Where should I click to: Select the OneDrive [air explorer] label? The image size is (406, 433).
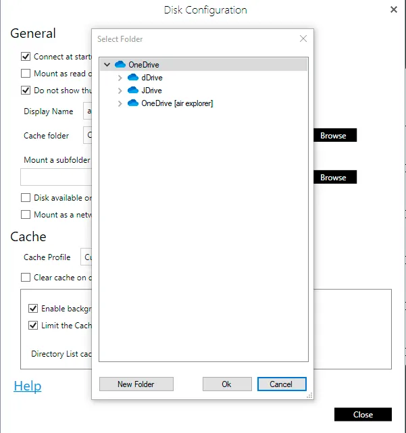coord(177,103)
